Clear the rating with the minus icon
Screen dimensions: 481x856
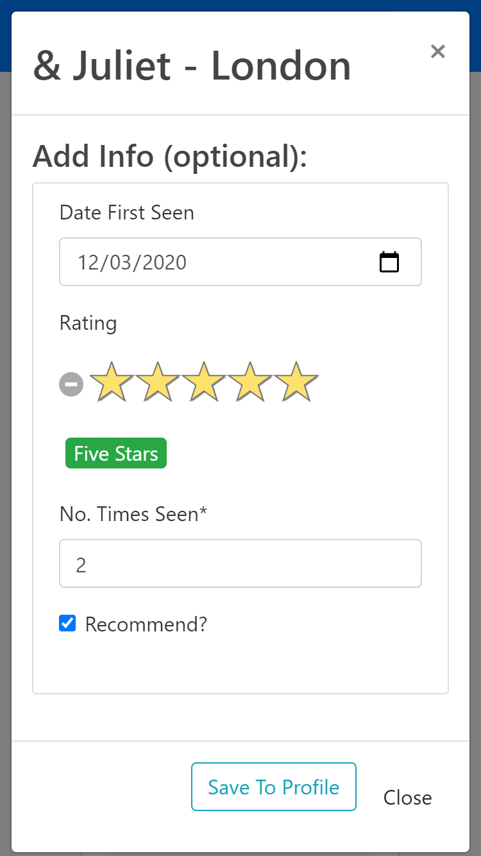pos(71,383)
